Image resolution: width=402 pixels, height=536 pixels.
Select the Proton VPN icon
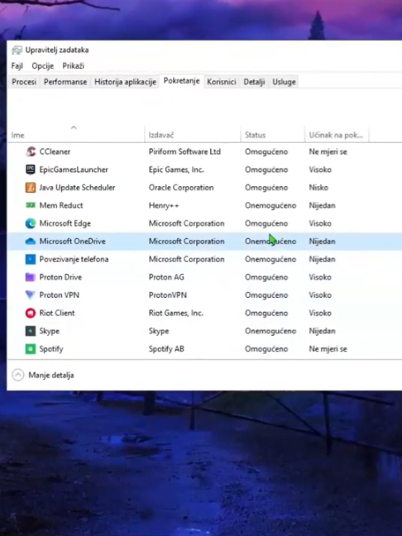coord(31,295)
